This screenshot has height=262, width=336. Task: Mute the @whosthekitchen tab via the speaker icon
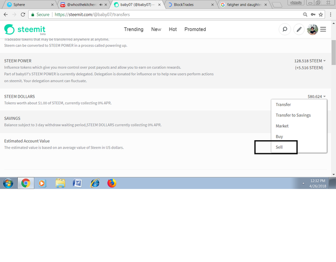click(x=101, y=5)
